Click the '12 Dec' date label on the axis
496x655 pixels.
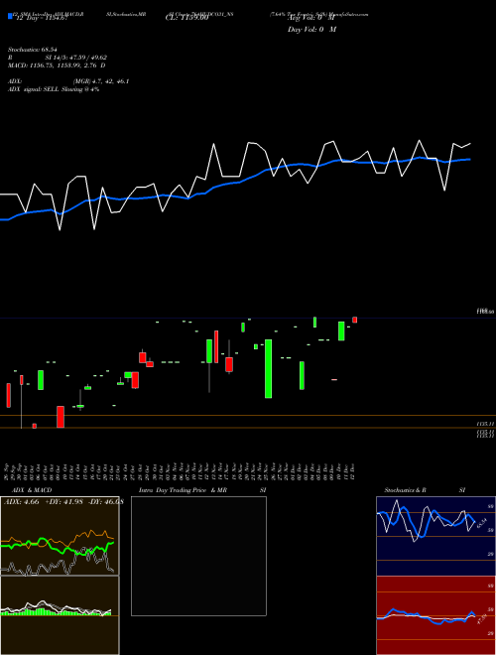coord(353,471)
